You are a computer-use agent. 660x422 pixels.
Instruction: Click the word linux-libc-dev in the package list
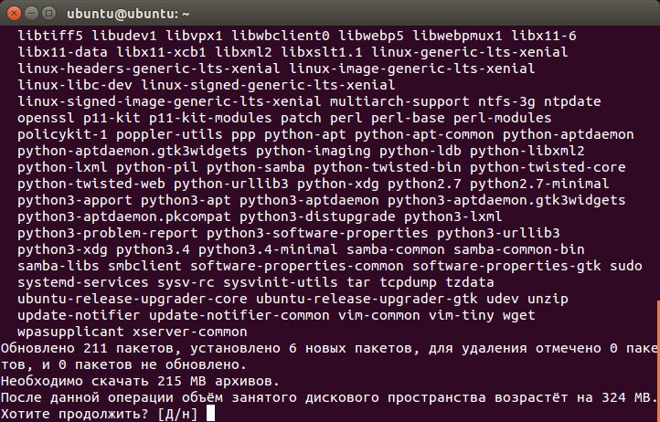click(75, 85)
